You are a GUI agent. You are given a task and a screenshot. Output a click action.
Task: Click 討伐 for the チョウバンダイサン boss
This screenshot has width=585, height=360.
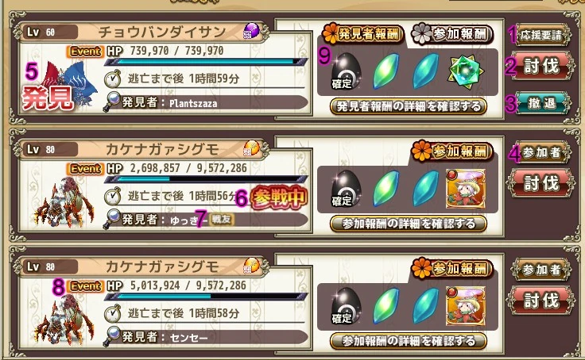[x=540, y=66]
